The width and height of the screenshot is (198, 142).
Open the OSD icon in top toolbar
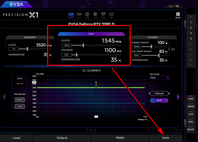(x=111, y=15)
